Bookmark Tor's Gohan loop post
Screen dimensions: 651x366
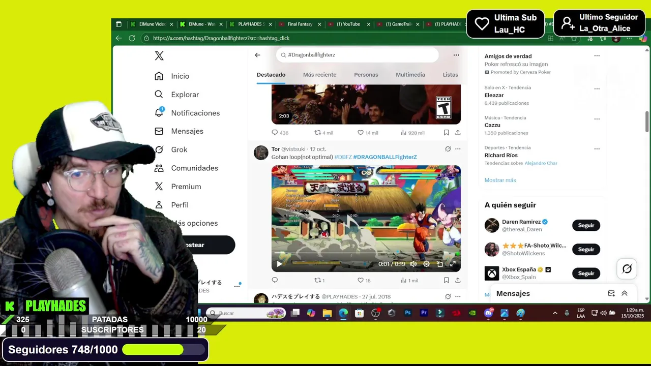tap(446, 280)
